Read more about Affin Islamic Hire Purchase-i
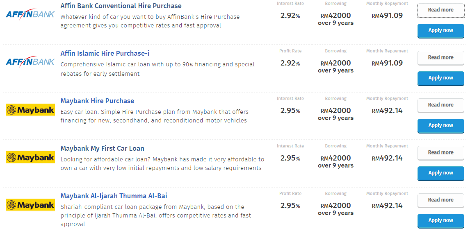 pyautogui.click(x=440, y=57)
